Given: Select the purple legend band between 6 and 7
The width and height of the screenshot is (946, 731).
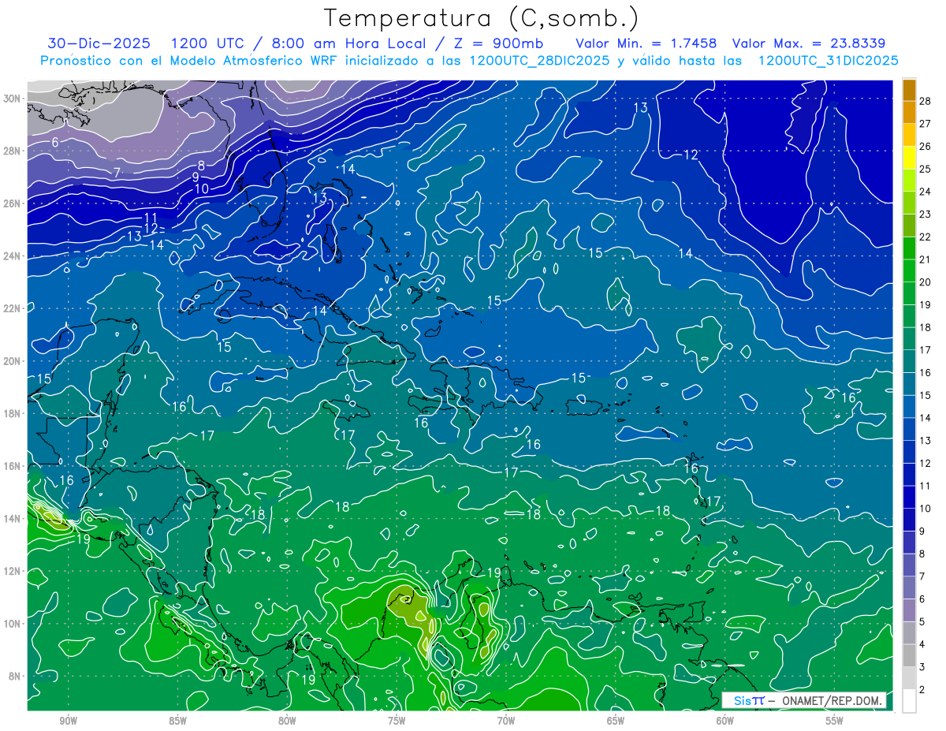Looking at the screenshot, I should coord(909,587).
